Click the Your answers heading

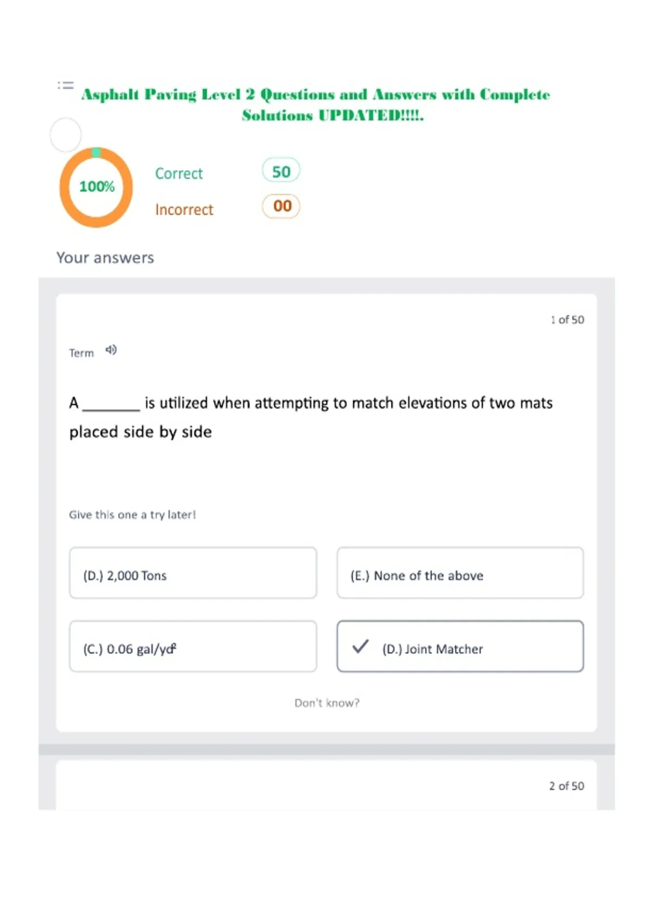tap(105, 258)
